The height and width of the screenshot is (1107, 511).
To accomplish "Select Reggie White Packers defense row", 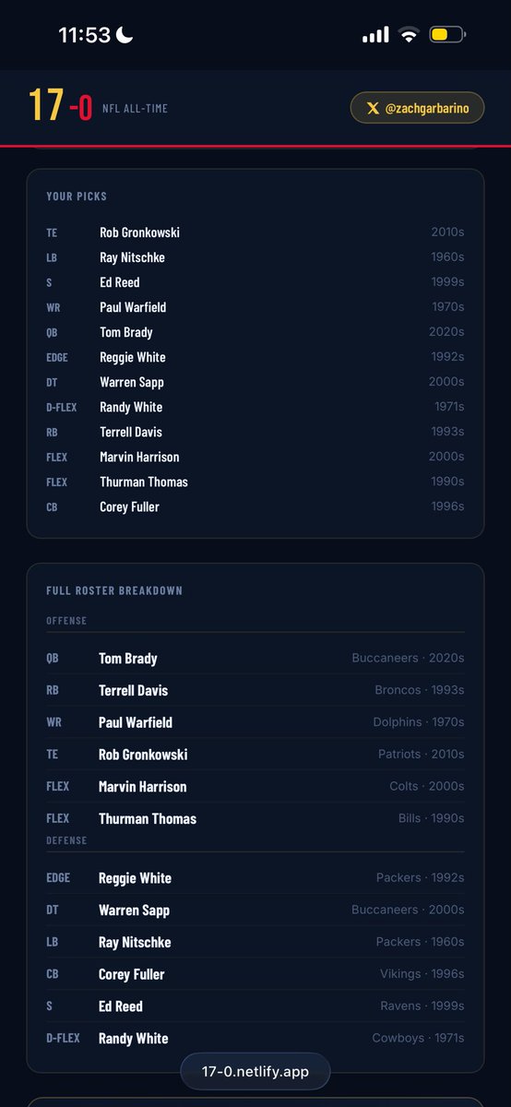I will 255,878.
